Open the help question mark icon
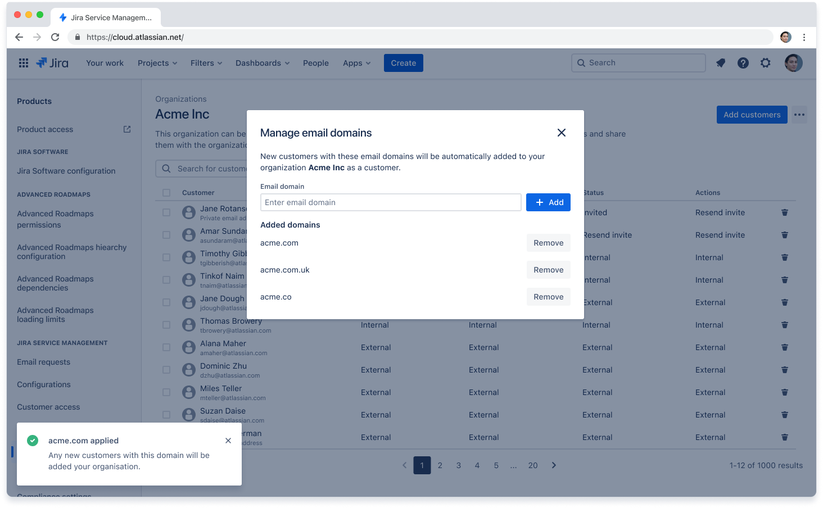Screen dimensions: 823x508 click(743, 62)
